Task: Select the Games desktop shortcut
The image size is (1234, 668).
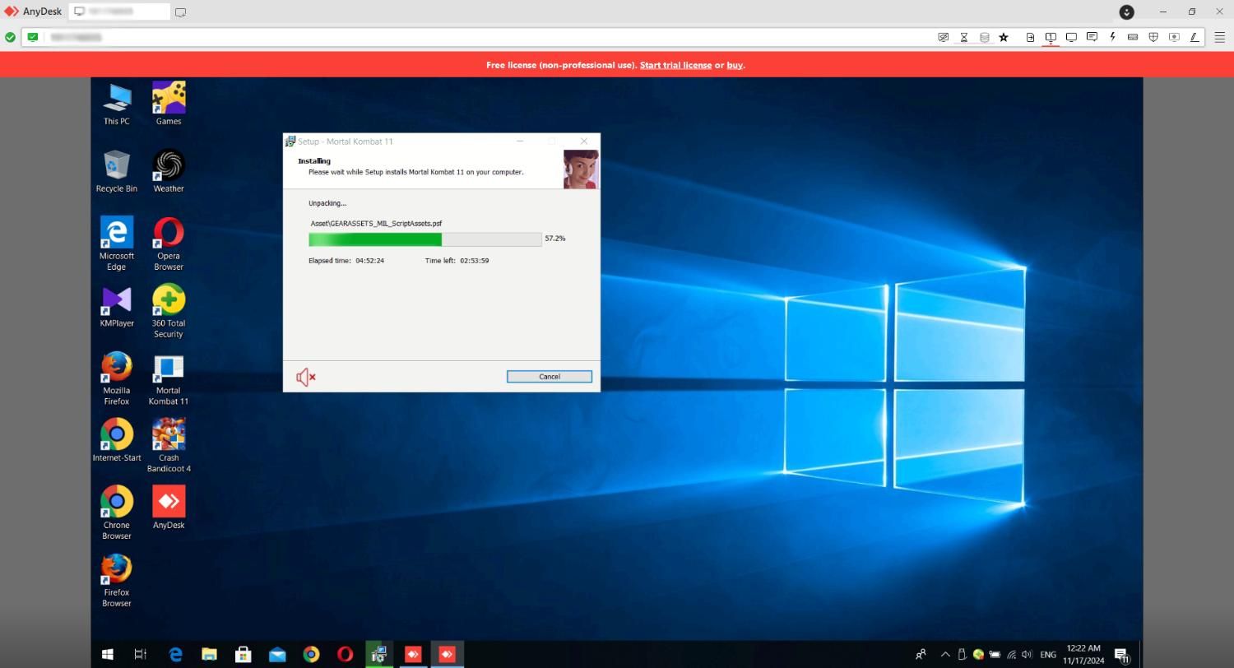Action: tap(169, 104)
